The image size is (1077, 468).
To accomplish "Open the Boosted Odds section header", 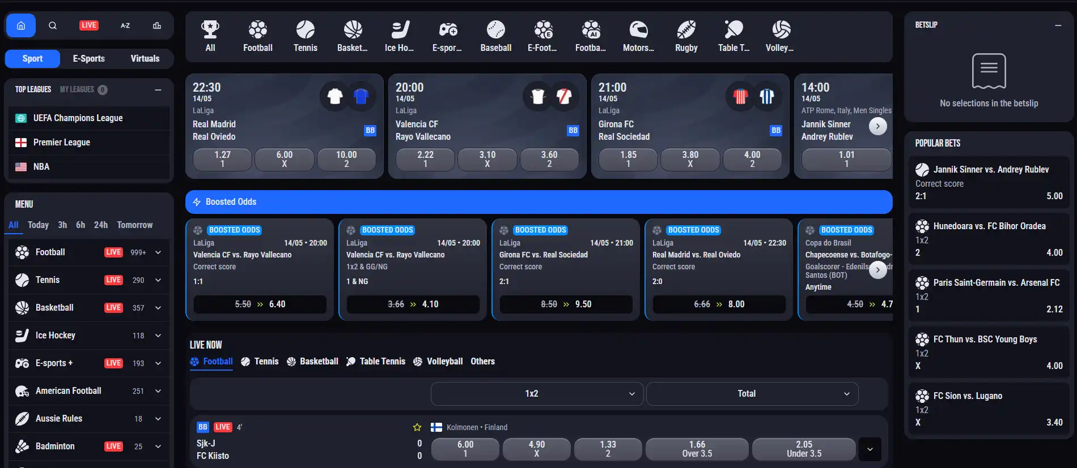I will 538,202.
